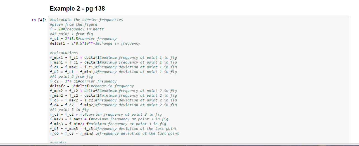
Task: Click the "f_c1 = 2*13.5" code line
Action: coord(83,39)
